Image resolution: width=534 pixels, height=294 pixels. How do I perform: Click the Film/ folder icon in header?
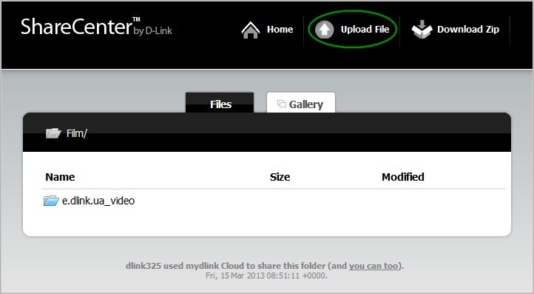53,133
